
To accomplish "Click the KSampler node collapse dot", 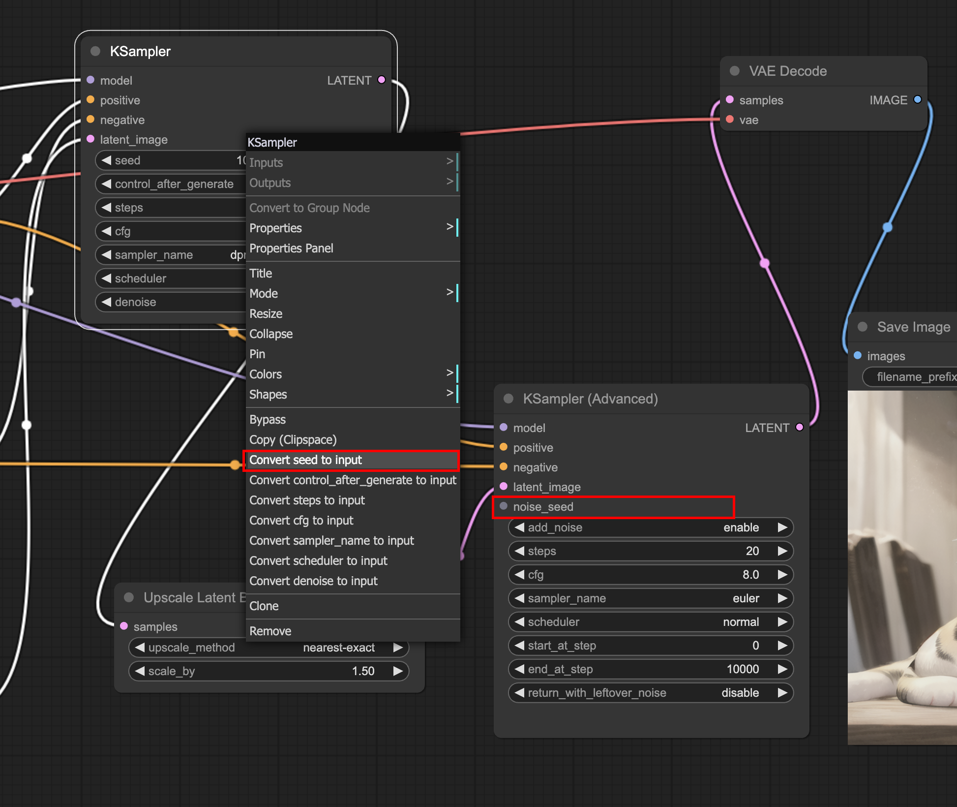I will pos(95,51).
